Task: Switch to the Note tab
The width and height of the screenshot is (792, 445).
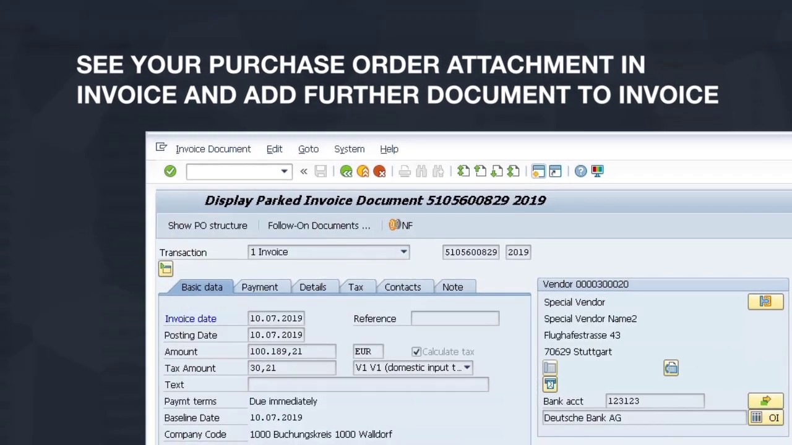Action: (x=452, y=287)
